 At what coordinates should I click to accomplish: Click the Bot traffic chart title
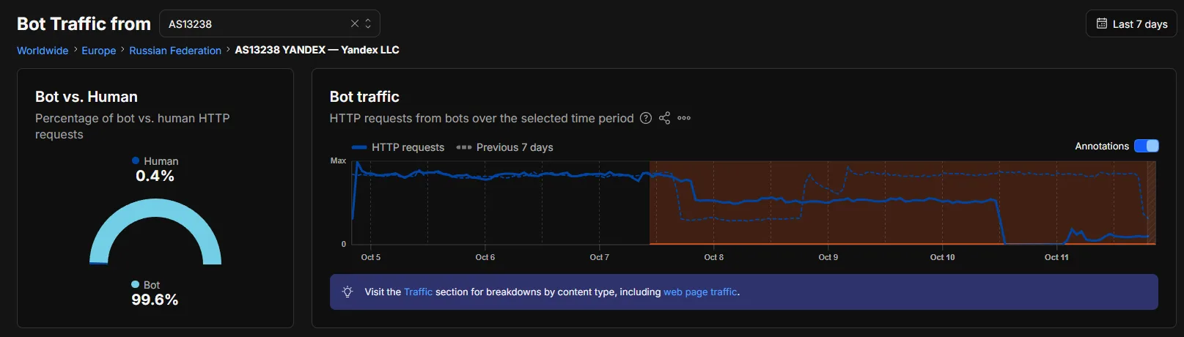point(364,97)
